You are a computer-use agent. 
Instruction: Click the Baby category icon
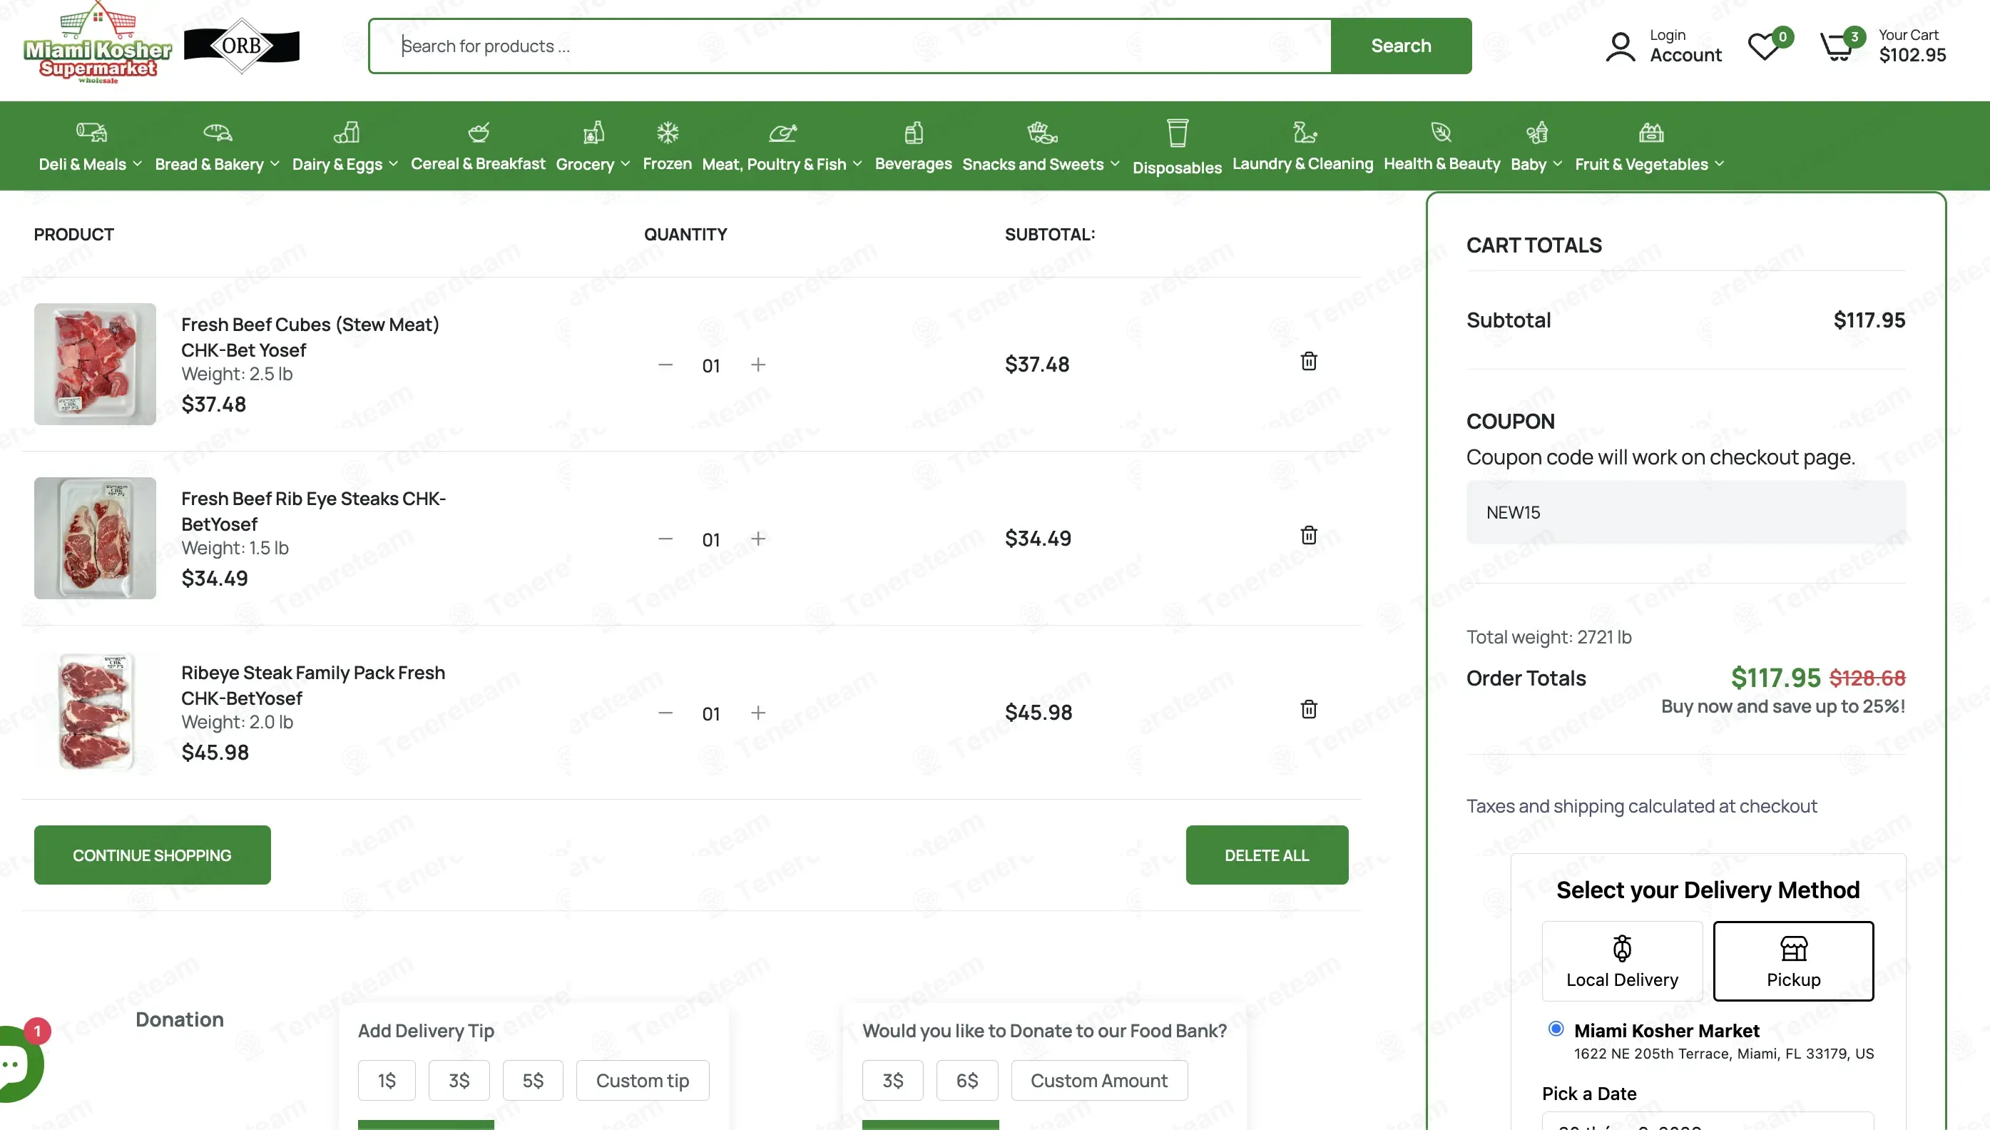pos(1537,132)
